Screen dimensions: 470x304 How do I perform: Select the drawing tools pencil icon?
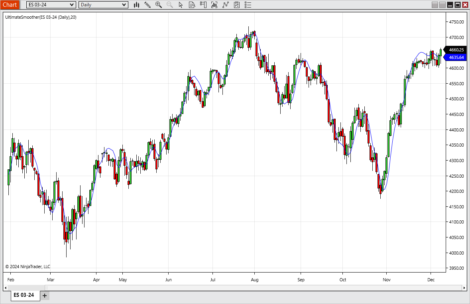[147, 5]
